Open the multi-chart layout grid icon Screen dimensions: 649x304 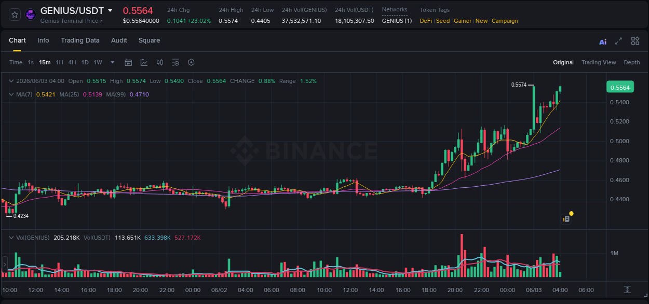tap(635, 41)
